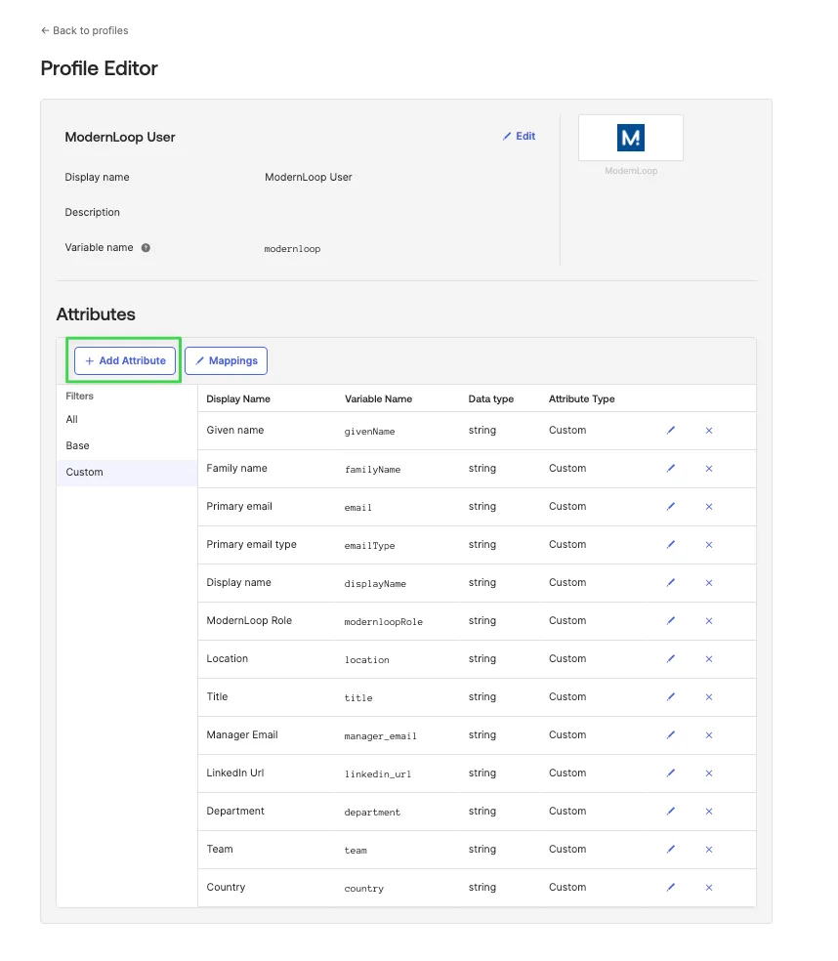The height and width of the screenshot is (961, 838).
Task: Edit the Department attribute
Action: (671, 811)
